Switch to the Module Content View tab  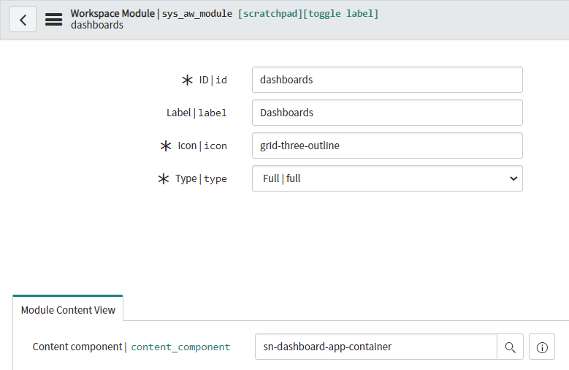tap(68, 310)
